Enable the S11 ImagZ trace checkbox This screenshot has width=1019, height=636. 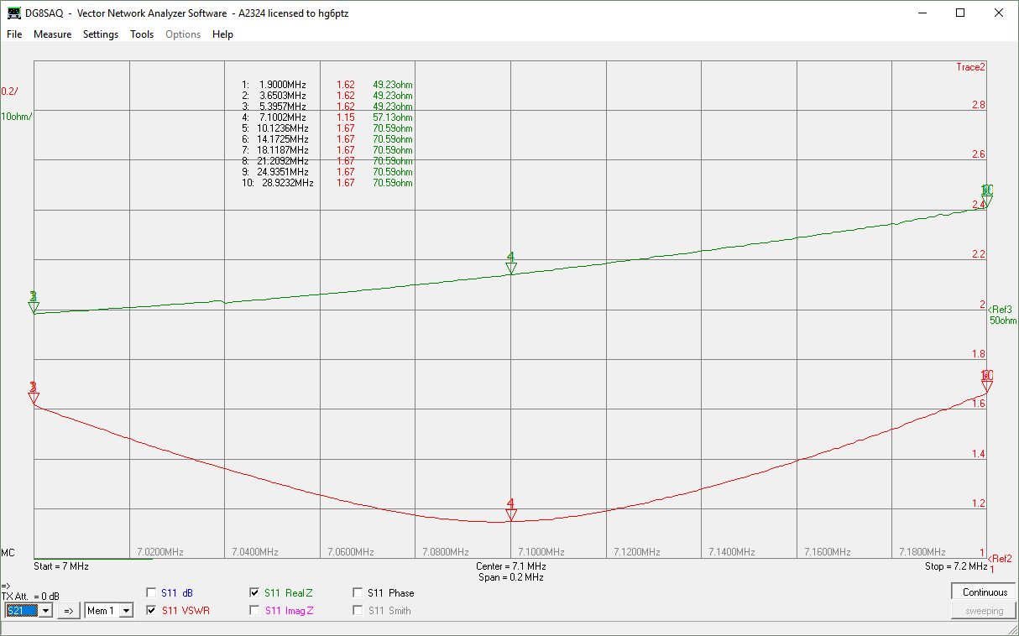[255, 611]
